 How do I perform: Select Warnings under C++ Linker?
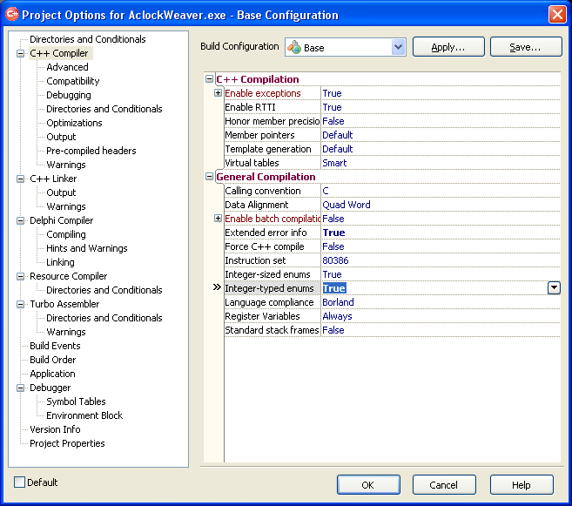(66, 206)
